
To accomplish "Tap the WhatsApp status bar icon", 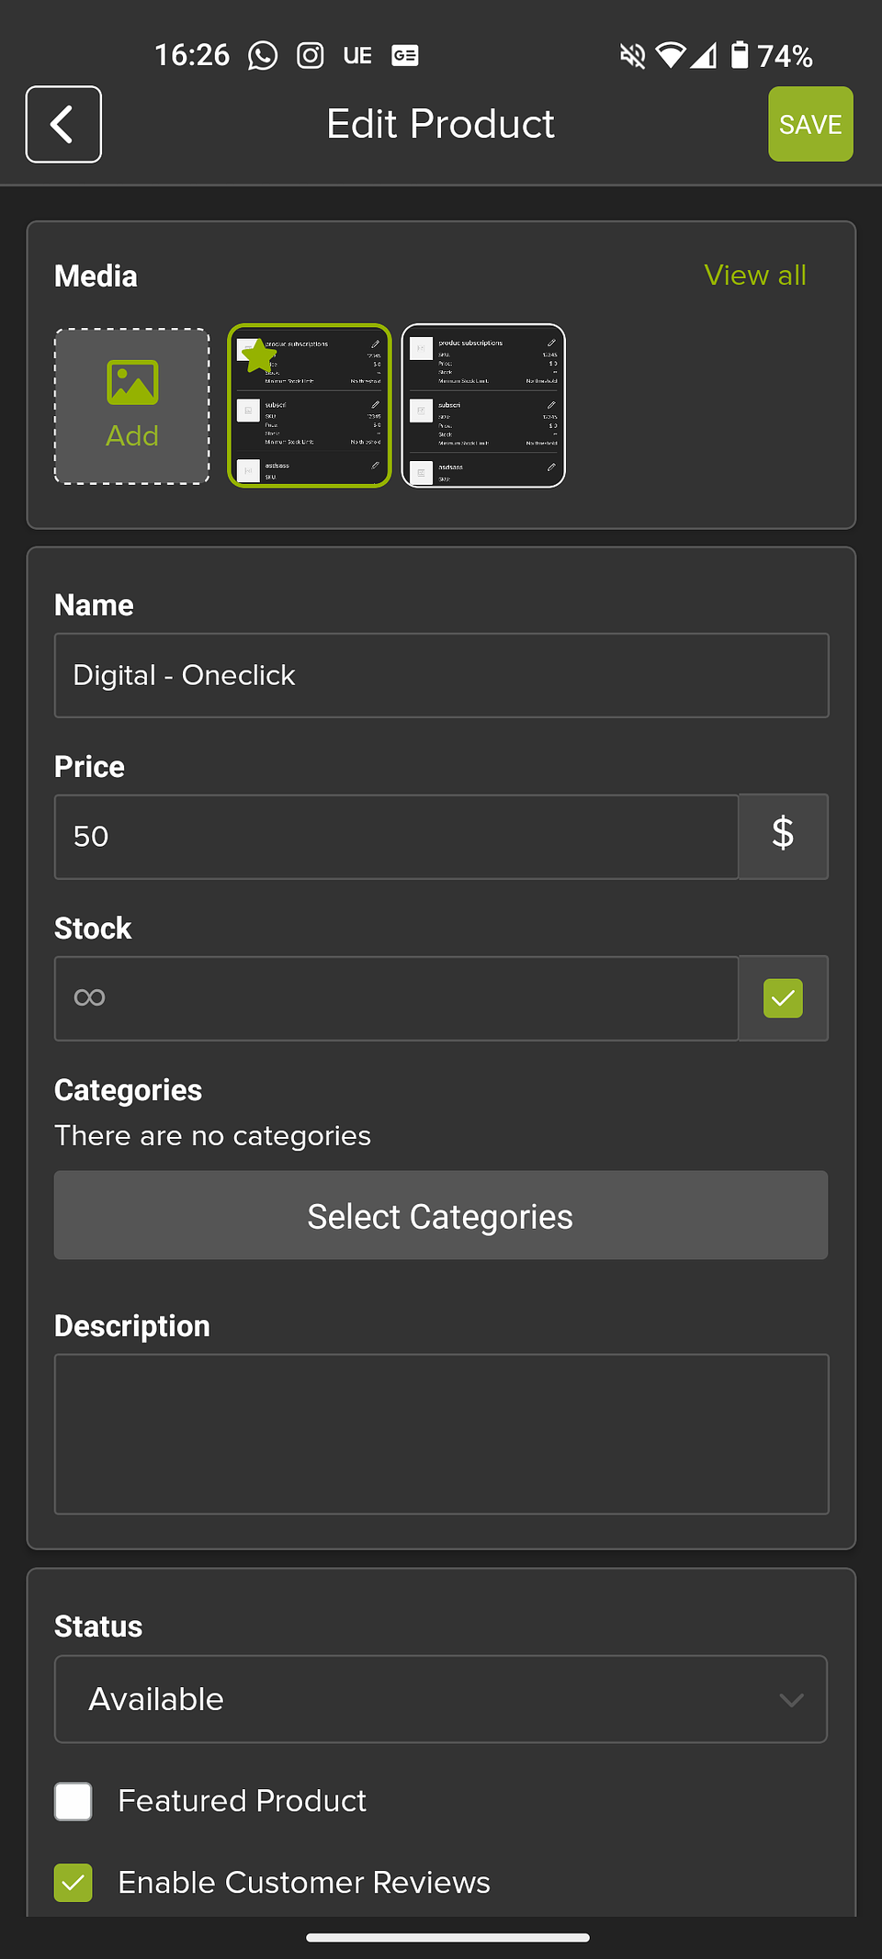I will coord(263,56).
